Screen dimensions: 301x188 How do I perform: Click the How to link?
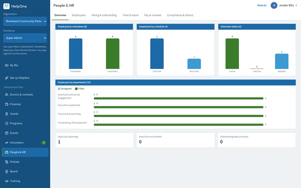coord(262,5)
